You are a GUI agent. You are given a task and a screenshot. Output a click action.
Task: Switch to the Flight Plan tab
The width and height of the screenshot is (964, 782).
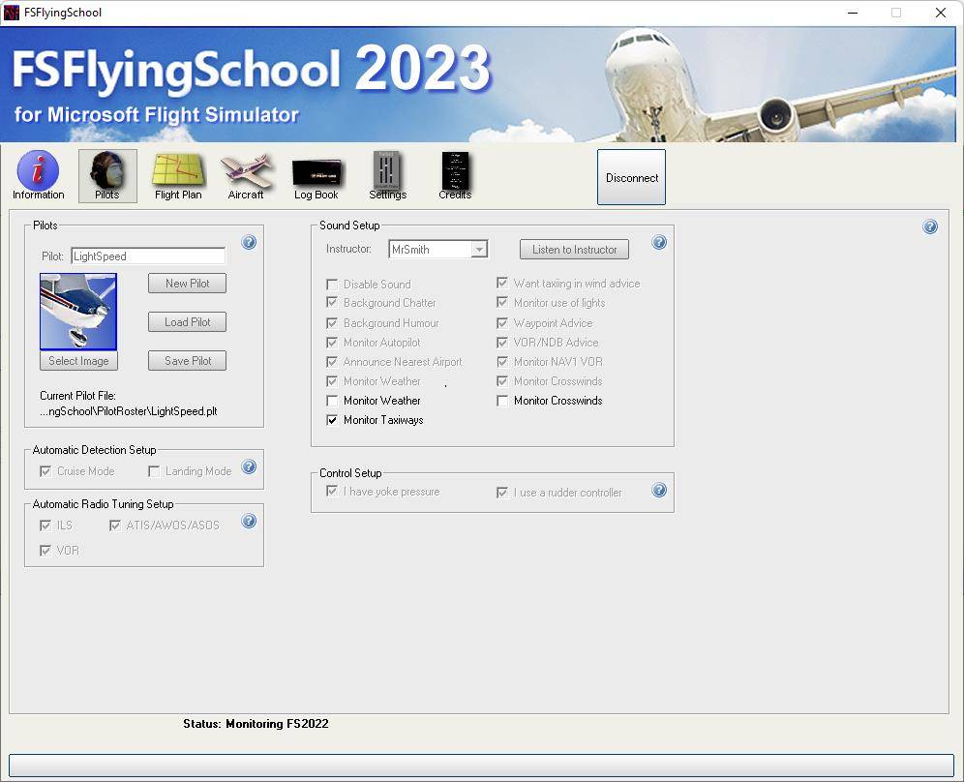(x=177, y=170)
